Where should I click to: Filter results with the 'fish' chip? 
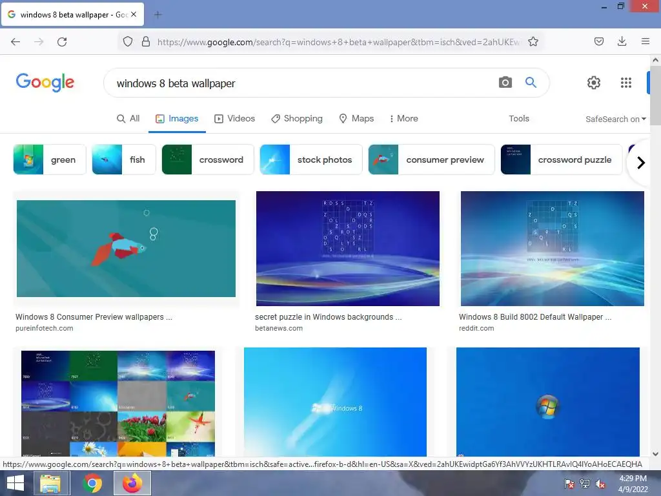coord(124,160)
